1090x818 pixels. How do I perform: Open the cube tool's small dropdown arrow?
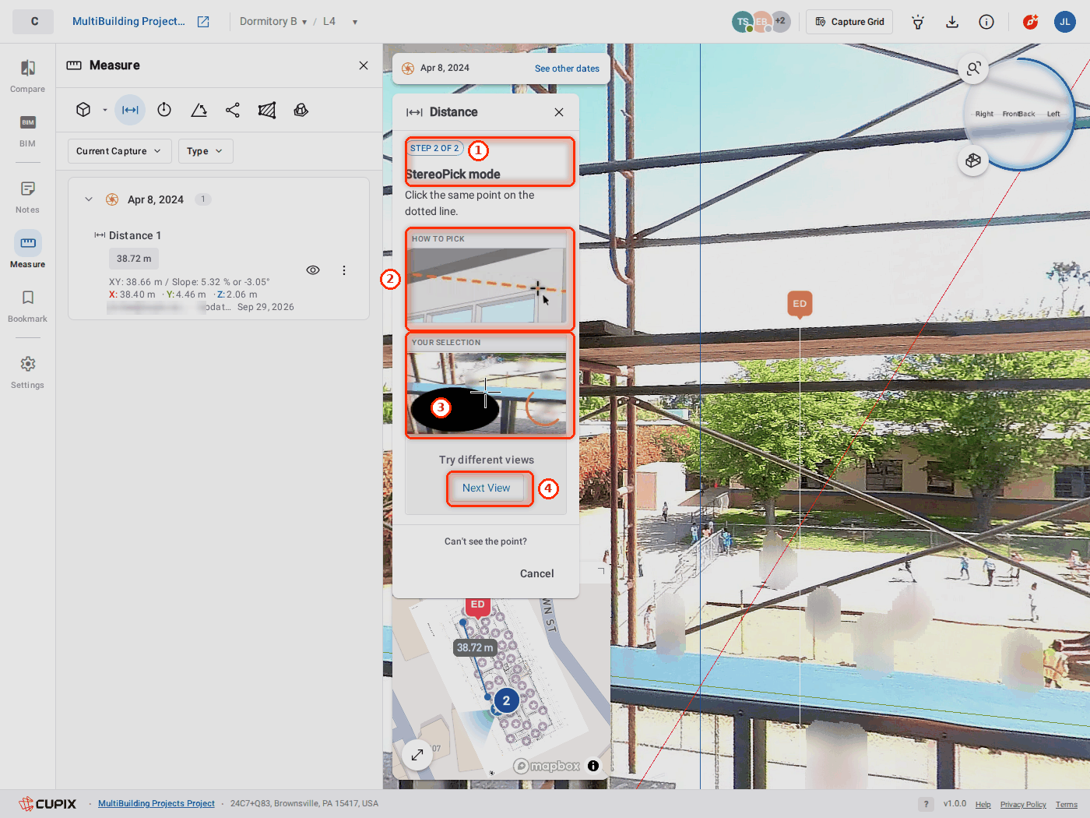[x=105, y=110]
